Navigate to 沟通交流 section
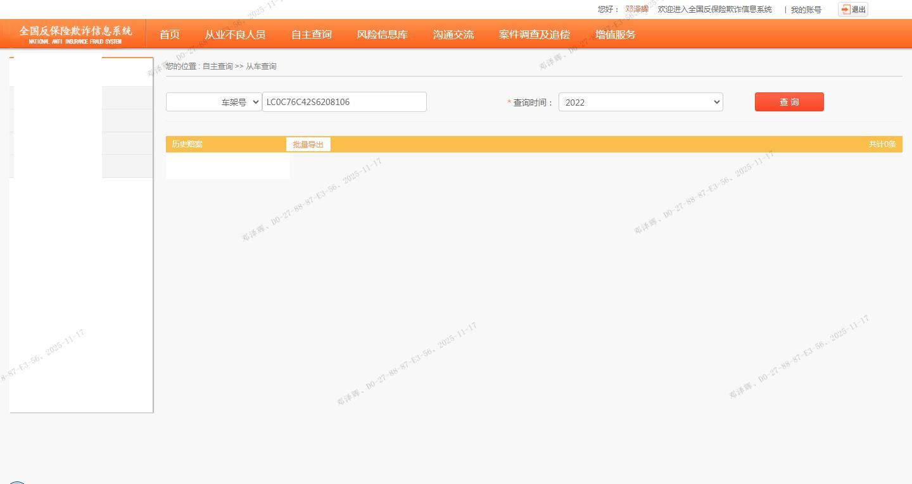This screenshot has width=912, height=484. point(453,35)
